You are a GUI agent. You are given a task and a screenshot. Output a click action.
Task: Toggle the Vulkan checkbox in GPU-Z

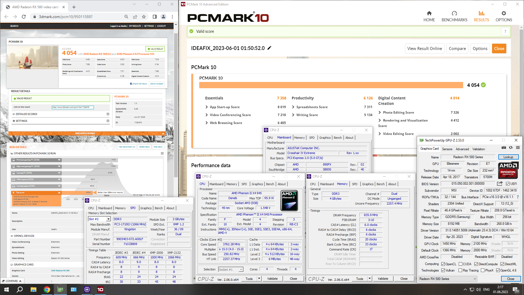click(x=443, y=270)
